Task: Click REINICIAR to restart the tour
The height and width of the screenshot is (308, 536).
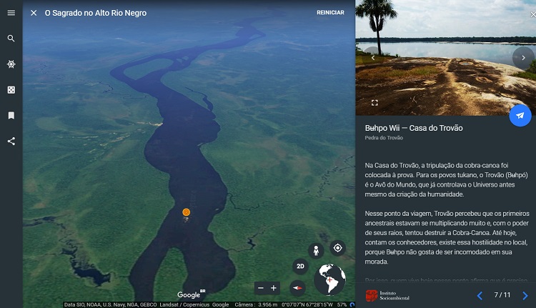Action: click(330, 13)
